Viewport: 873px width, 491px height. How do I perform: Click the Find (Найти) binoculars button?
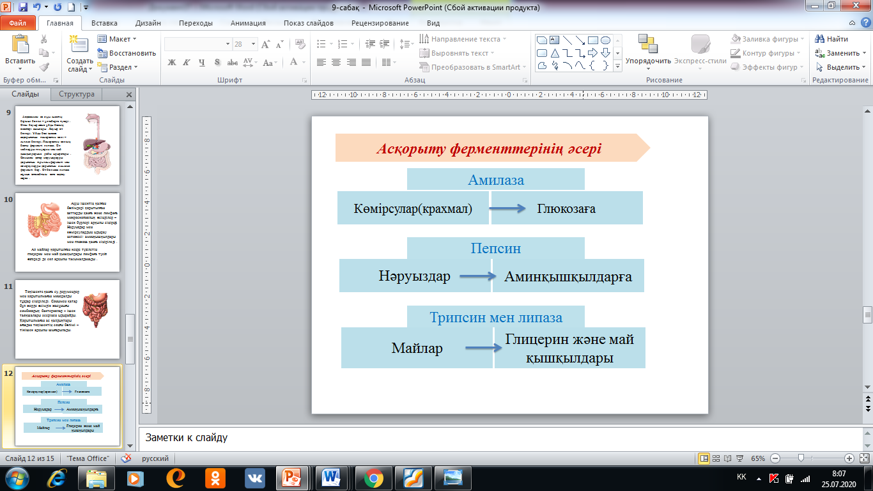pos(831,39)
